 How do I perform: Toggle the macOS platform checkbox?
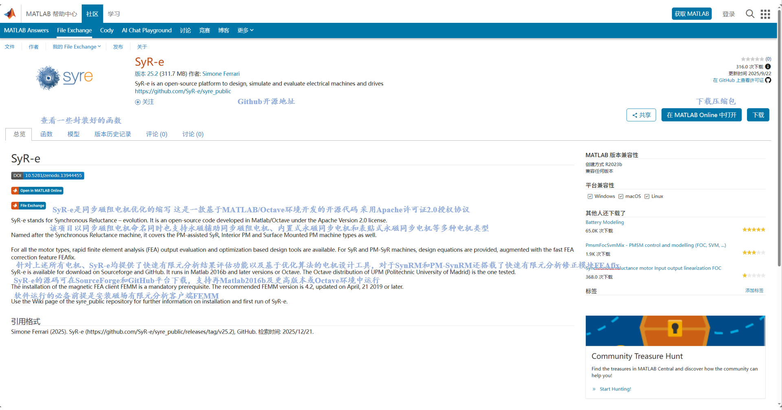point(621,196)
